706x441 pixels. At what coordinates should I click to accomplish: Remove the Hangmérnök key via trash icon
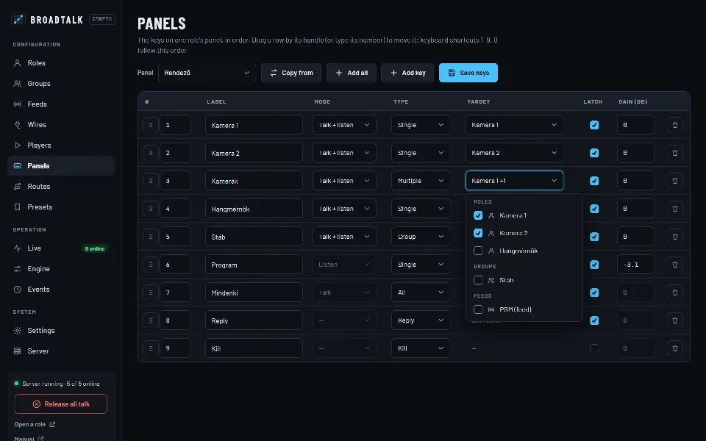[x=674, y=209]
